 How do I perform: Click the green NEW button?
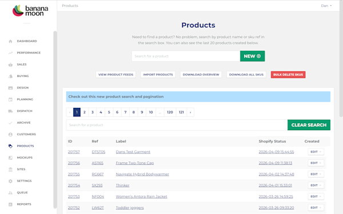(252, 56)
